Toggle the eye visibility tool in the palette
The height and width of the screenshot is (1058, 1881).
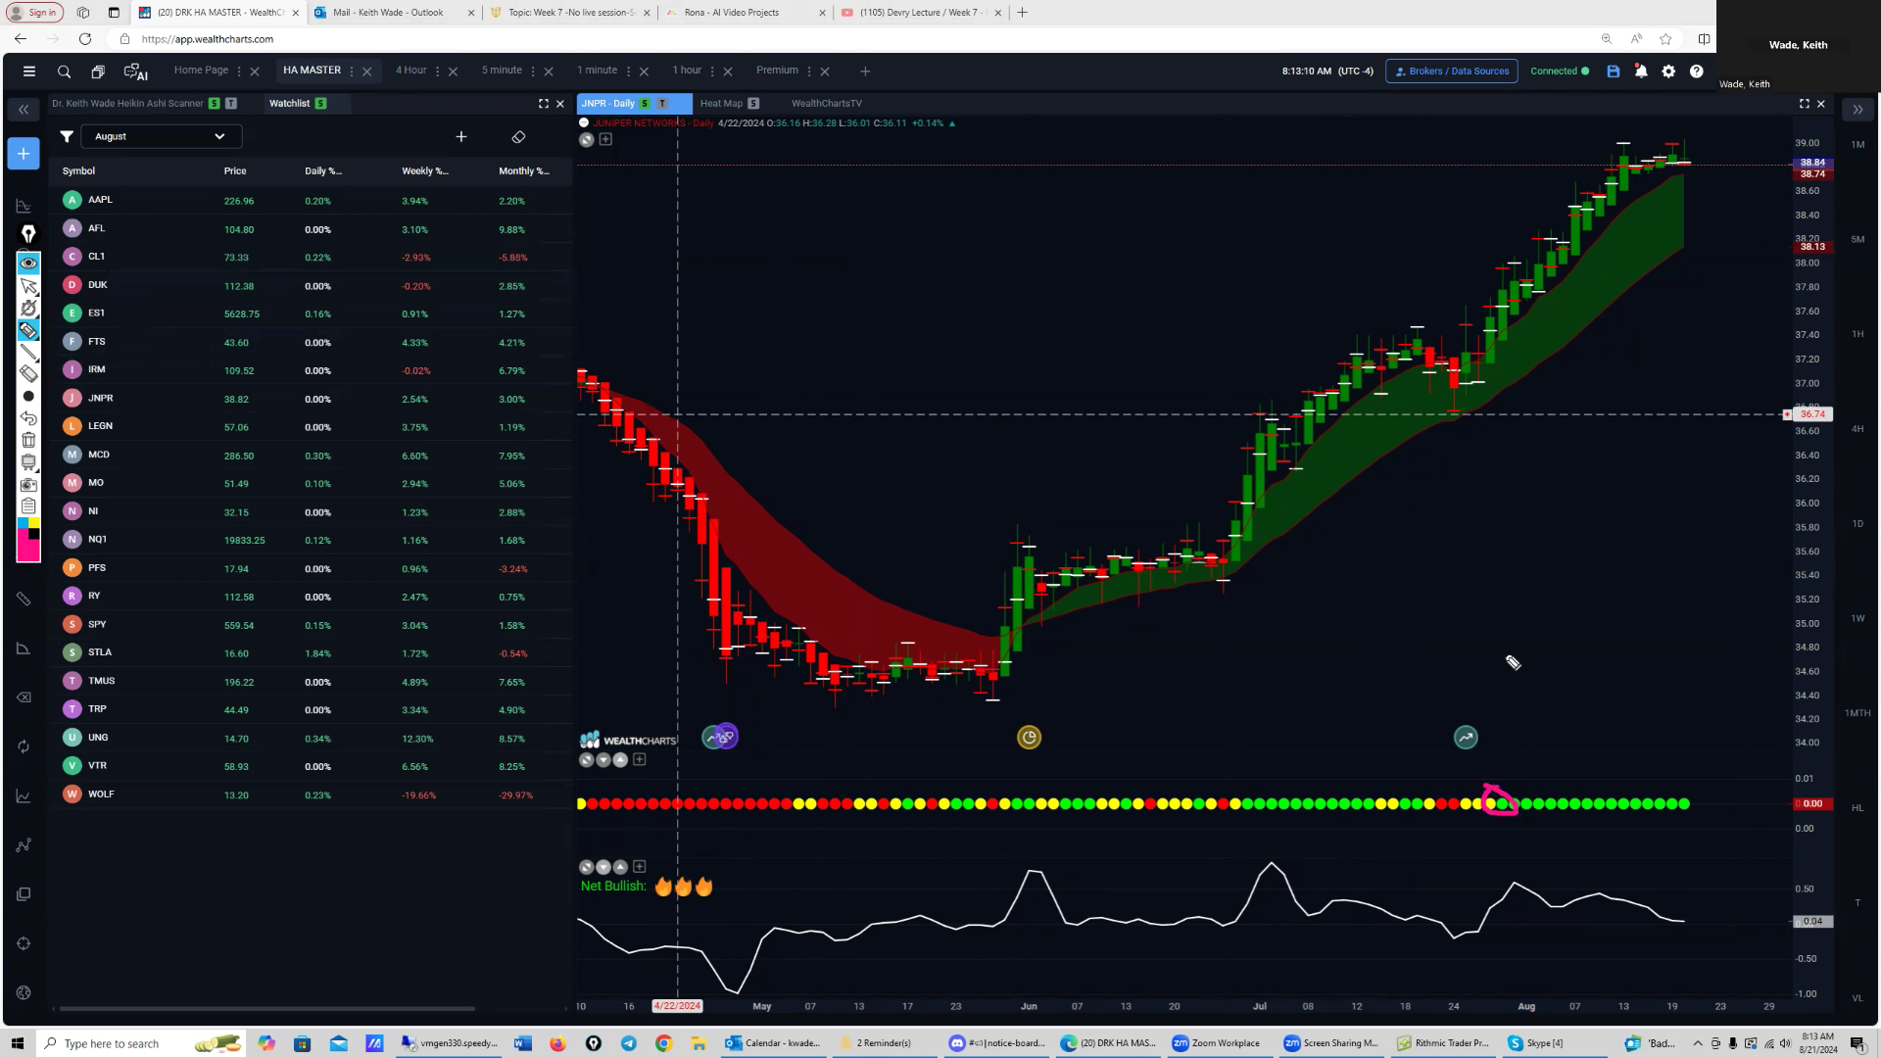coord(28,263)
